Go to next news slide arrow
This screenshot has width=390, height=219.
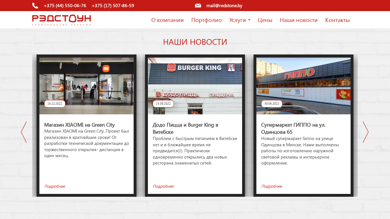click(366, 132)
